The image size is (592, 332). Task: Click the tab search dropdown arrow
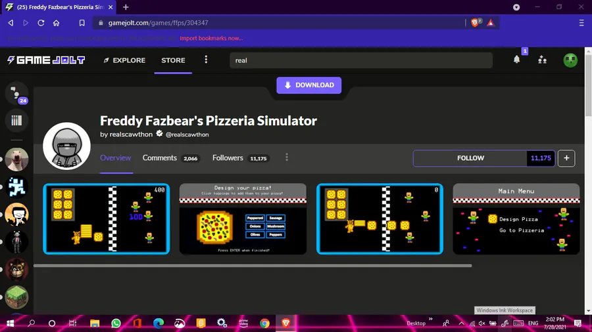coord(516,7)
